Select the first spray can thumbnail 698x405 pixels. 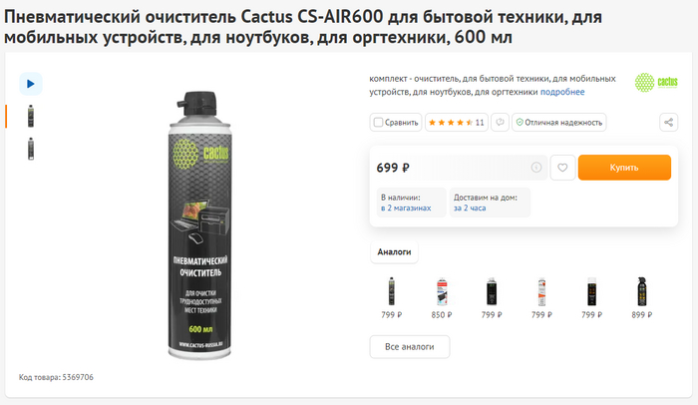tap(31, 117)
